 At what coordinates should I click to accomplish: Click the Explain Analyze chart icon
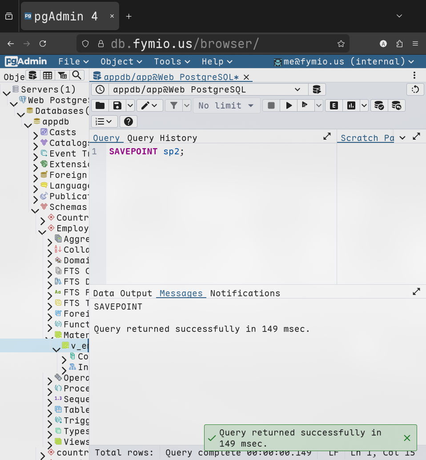[351, 105]
